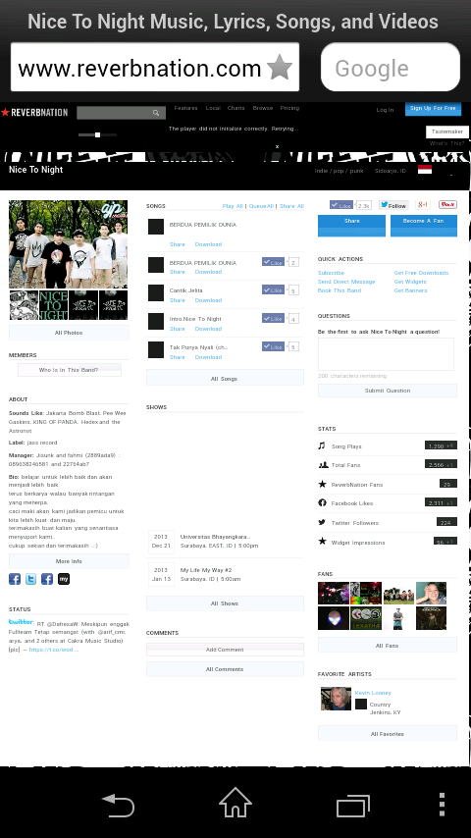
Task: Click Play All link
Action: click(x=233, y=206)
